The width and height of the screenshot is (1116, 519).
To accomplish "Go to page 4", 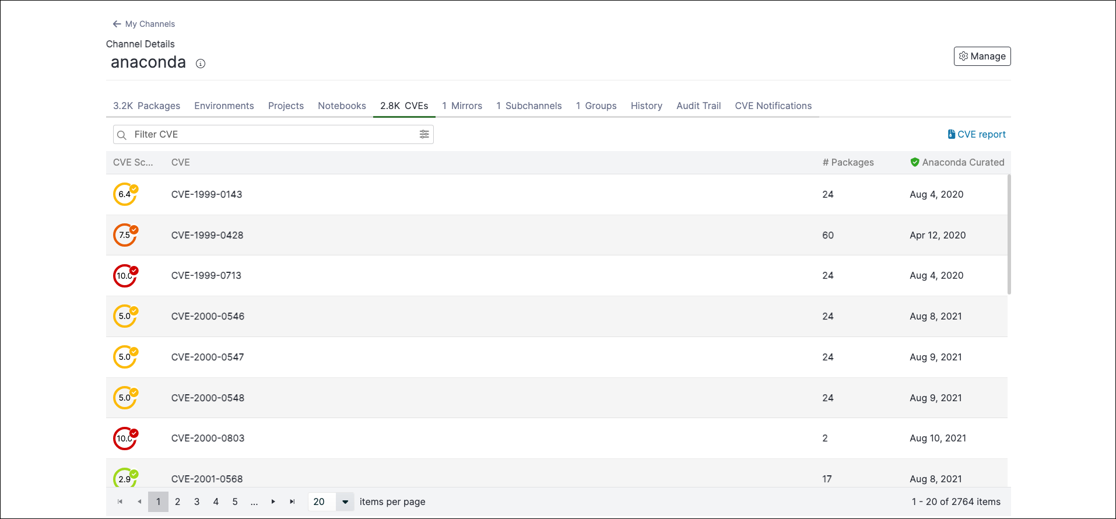I will 216,502.
